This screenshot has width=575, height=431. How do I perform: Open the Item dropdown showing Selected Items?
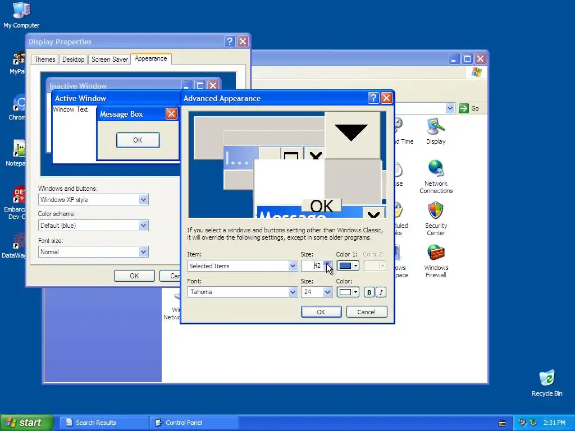[242, 265]
